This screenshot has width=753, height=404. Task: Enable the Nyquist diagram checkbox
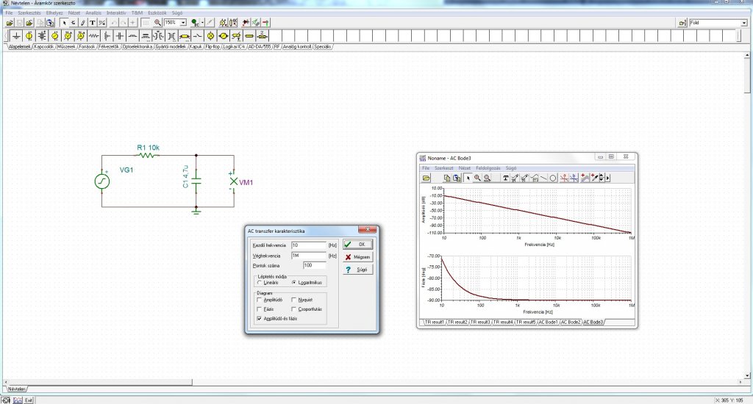click(x=293, y=300)
